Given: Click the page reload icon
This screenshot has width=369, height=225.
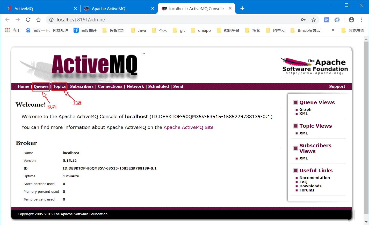Looking at the screenshot, I should pos(28,20).
